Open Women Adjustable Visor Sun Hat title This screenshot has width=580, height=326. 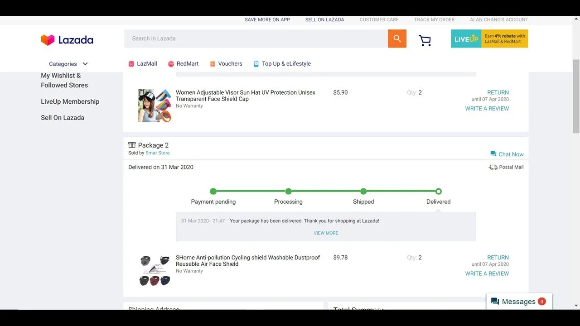[246, 96]
